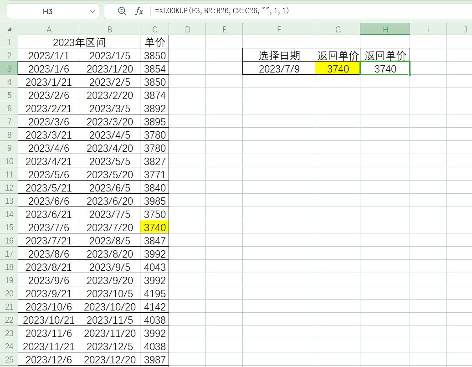Click cell with date 2023/7/20

point(109,227)
